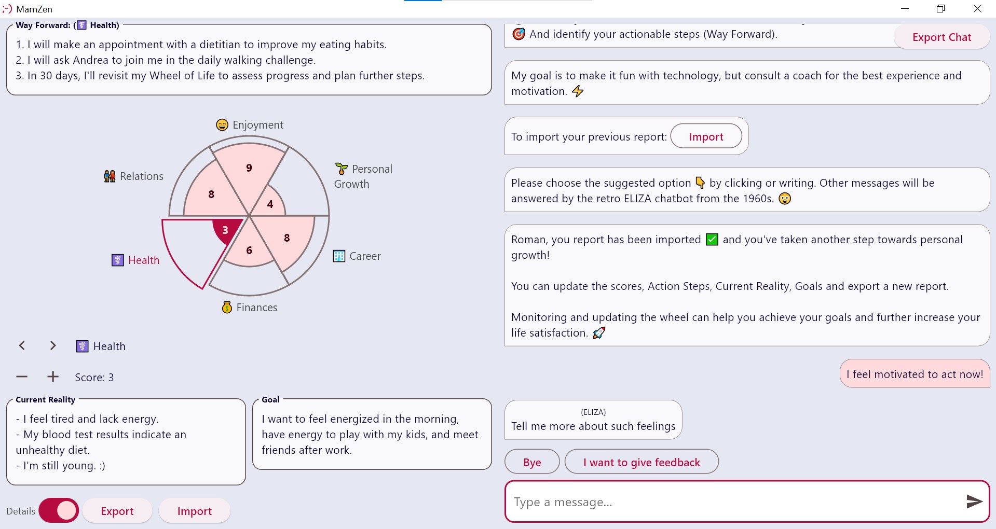
Task: Choose 'I want to give feedback'
Action: [642, 462]
